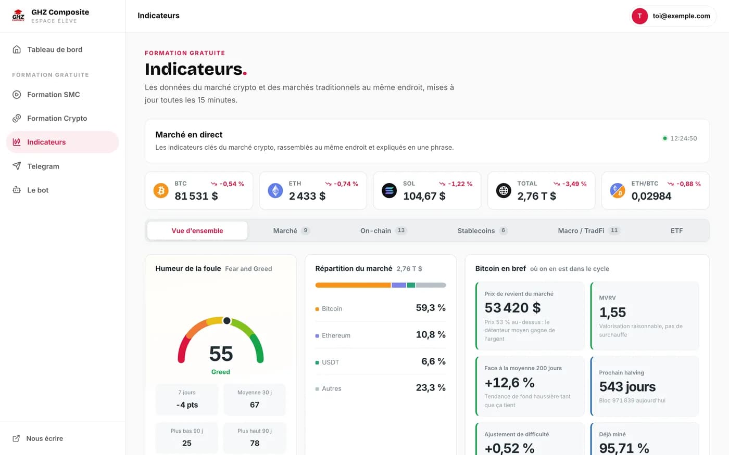Click the 7 jours -4 pts tile
Viewport: 729px width, 455px height.
tap(187, 399)
